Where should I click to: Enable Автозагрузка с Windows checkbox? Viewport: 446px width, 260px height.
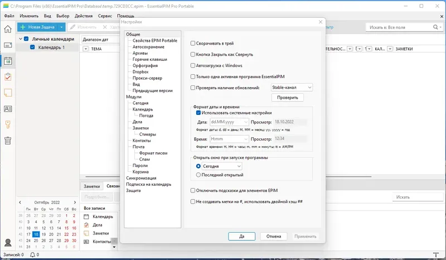pyautogui.click(x=193, y=65)
